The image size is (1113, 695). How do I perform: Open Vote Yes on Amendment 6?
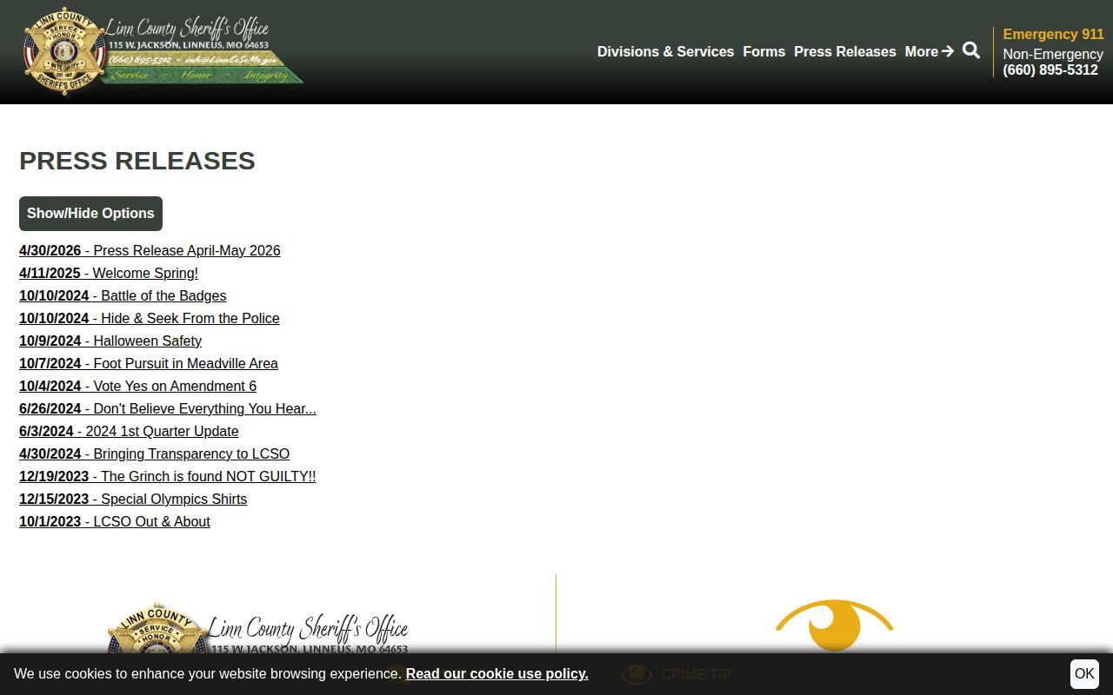click(137, 386)
